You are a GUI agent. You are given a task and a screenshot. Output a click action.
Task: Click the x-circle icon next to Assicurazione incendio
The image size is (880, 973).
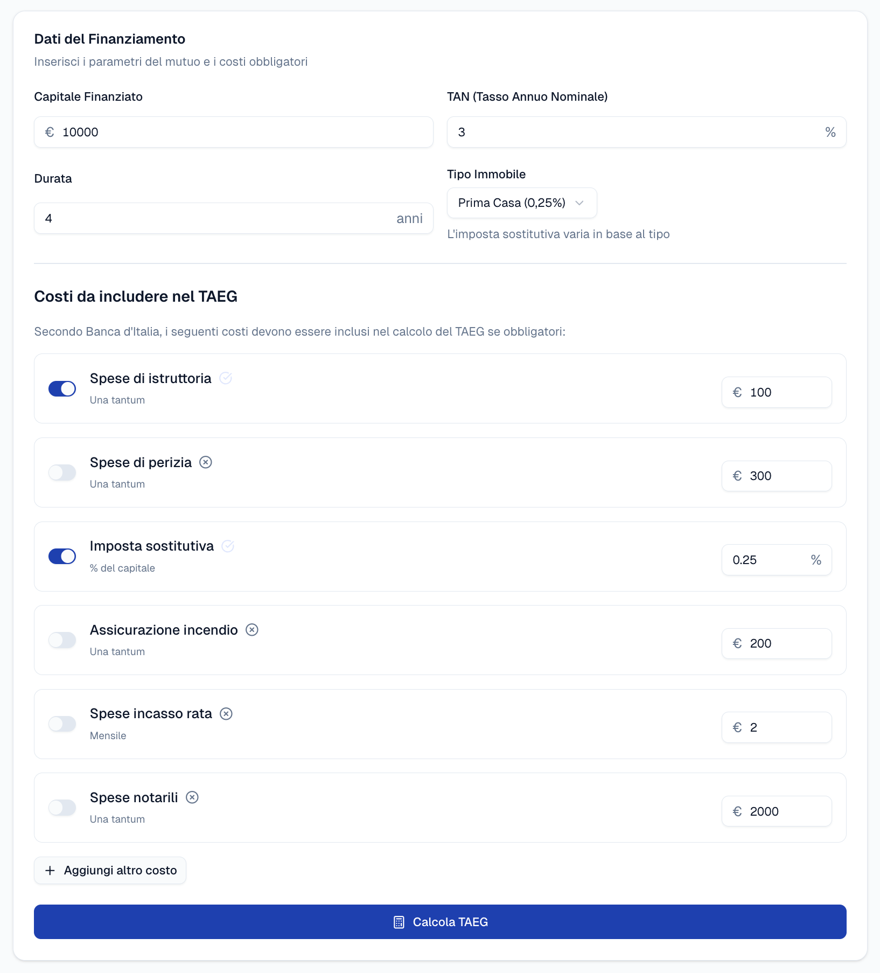click(x=252, y=630)
